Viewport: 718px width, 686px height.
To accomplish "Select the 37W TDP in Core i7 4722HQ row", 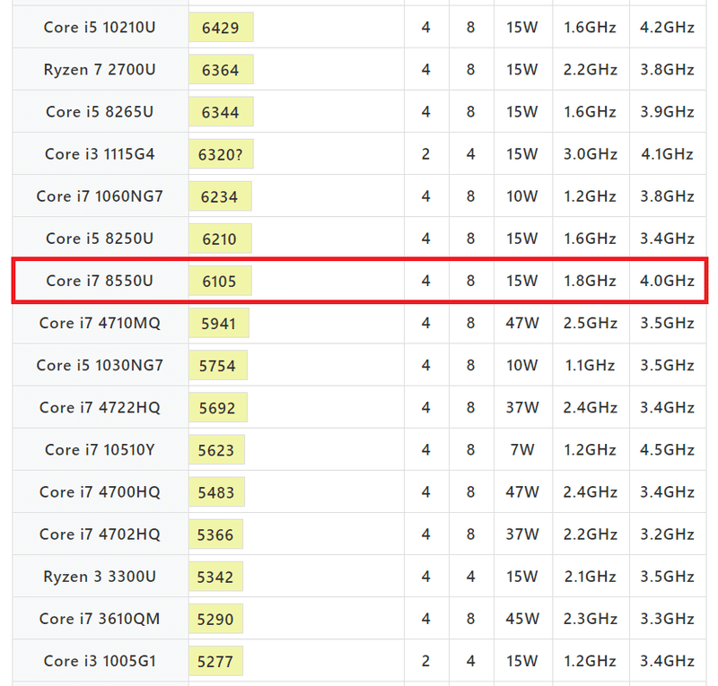I will point(522,407).
